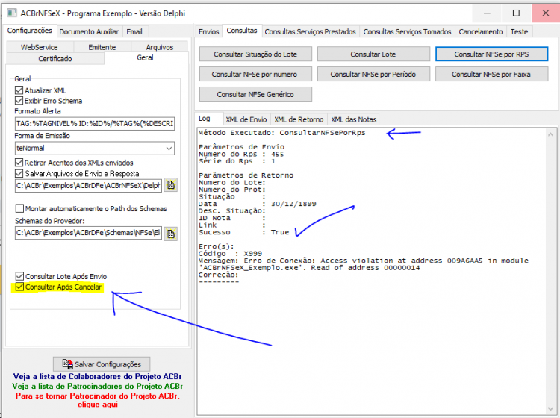Viewport: 560px width, 418px height.
Task: Switch to the Envios tab
Action: pos(208,32)
